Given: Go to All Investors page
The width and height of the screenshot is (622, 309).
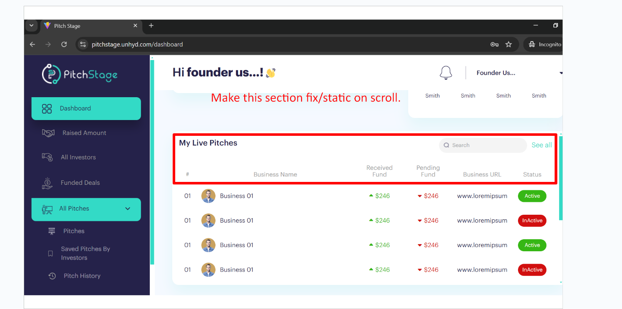Looking at the screenshot, I should (78, 157).
